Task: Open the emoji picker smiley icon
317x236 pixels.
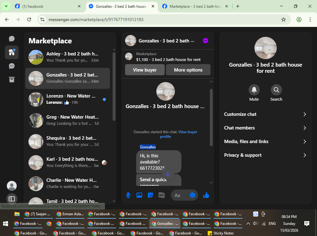Action: click(193, 195)
